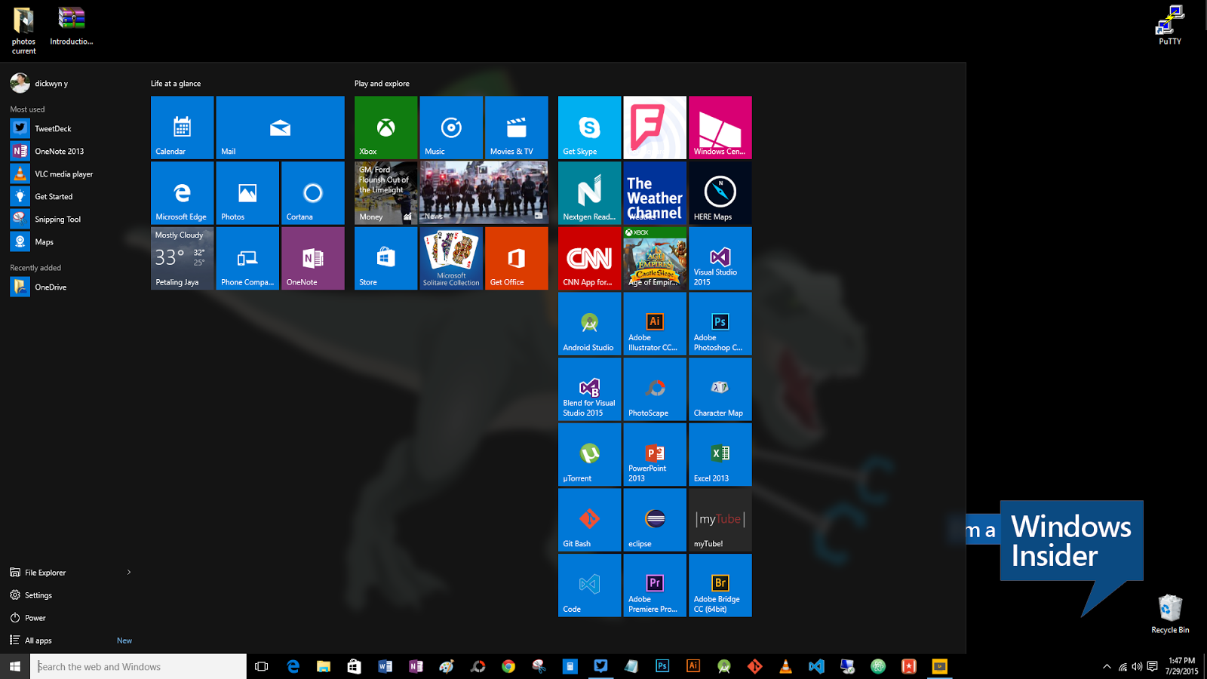Open the Cortana tile
The image size is (1207, 679).
(x=313, y=193)
